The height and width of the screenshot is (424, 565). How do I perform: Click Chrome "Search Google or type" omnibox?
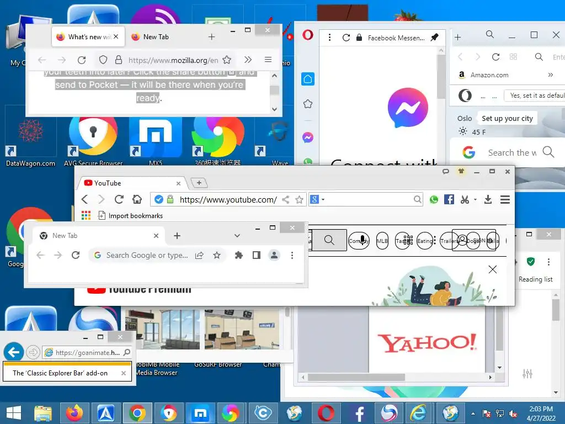click(x=147, y=255)
